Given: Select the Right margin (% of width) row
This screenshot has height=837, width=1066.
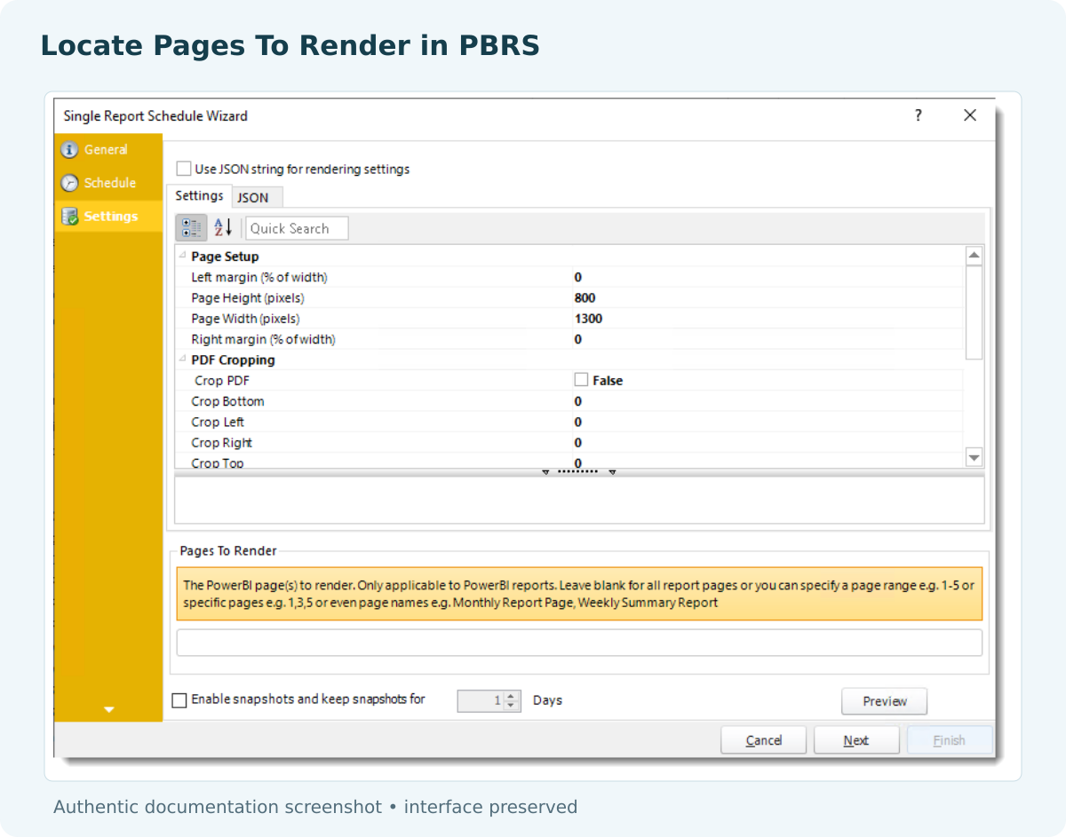Looking at the screenshot, I should click(x=569, y=339).
